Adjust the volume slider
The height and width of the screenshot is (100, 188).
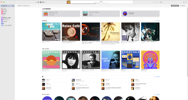pyautogui.click(x=158, y=2)
